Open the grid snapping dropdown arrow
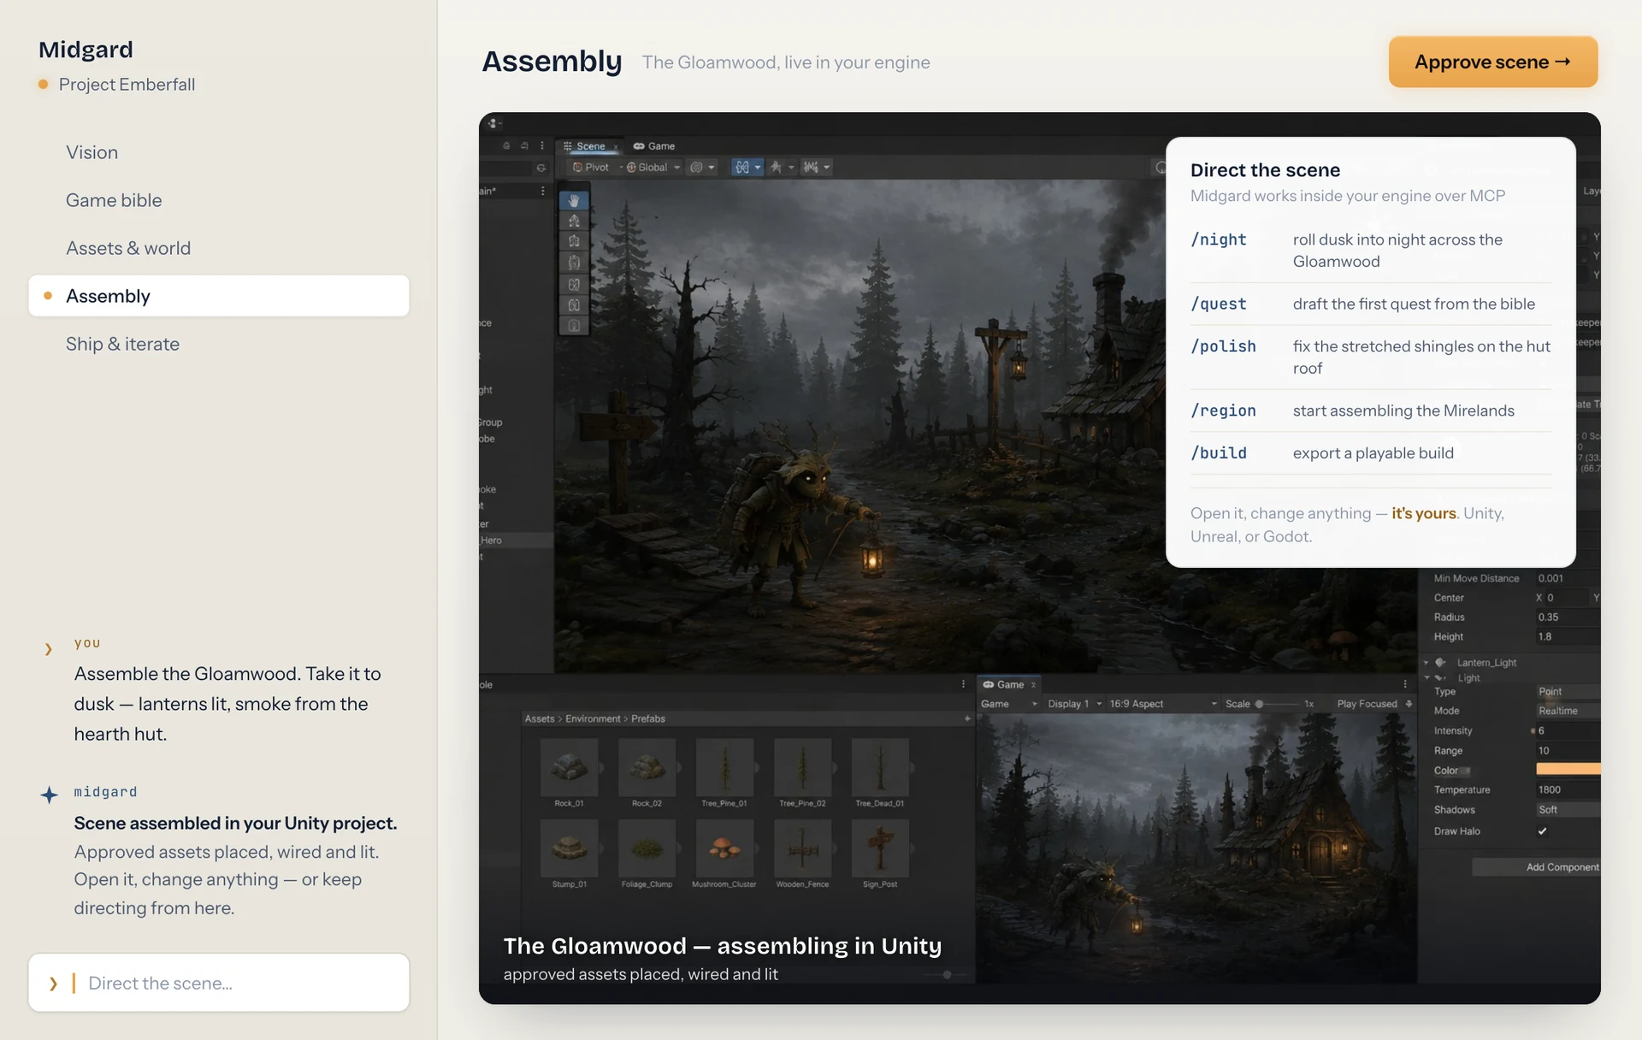Viewport: 1642px width, 1040px height. click(758, 168)
